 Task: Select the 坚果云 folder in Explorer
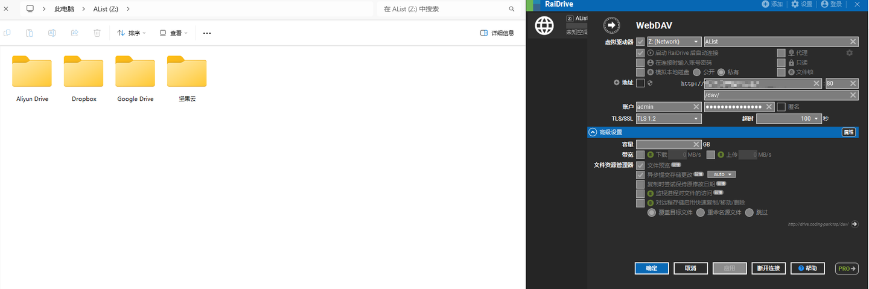187,78
